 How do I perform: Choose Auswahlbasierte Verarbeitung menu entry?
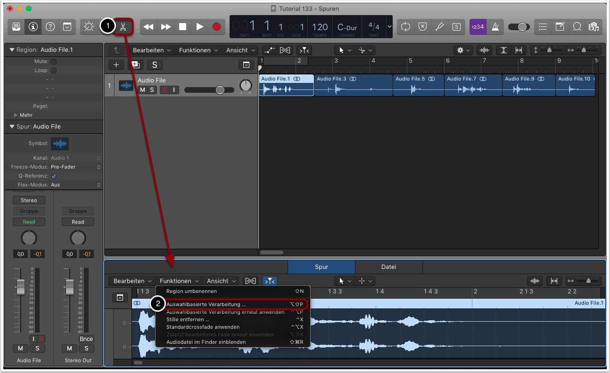[x=206, y=305]
